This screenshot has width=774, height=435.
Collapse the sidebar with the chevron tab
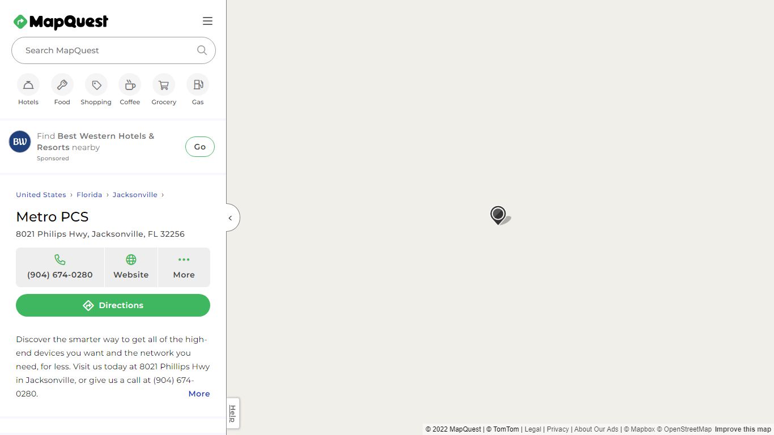coord(232,218)
